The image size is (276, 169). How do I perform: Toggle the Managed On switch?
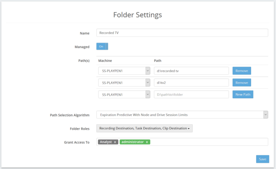point(102,46)
